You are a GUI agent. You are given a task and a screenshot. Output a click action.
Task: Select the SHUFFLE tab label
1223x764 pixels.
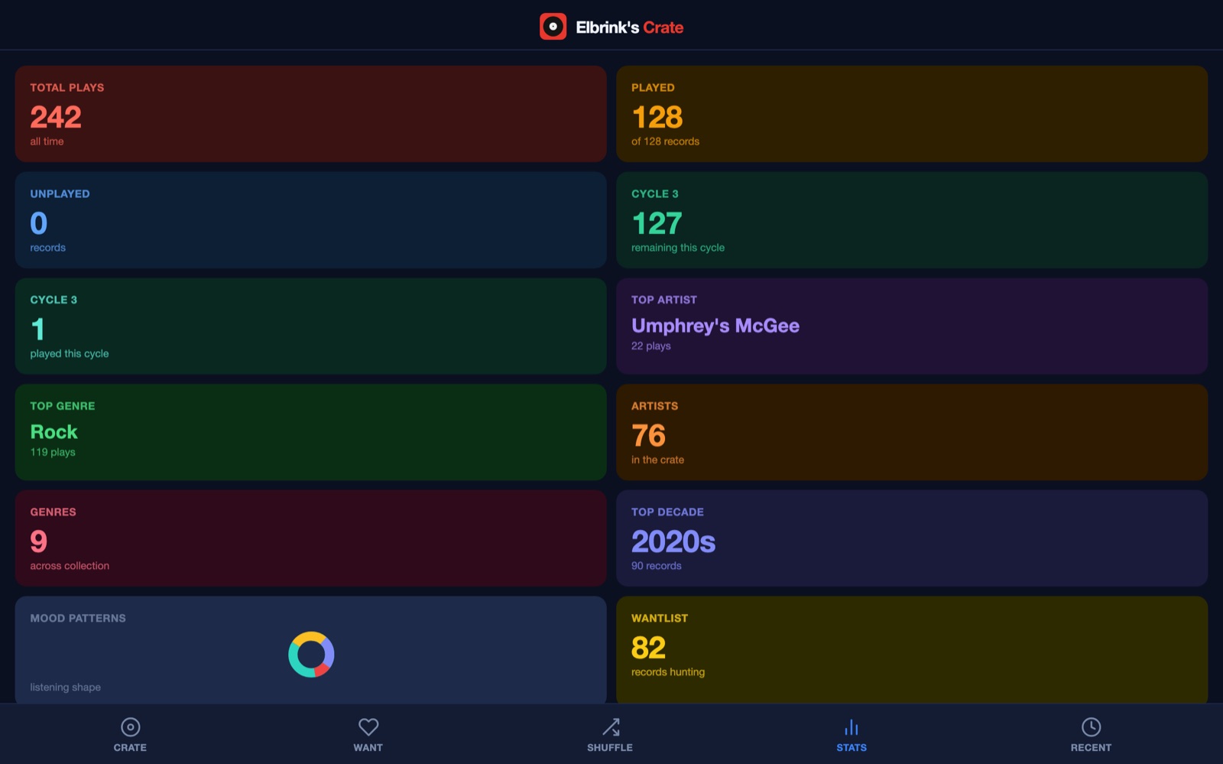[x=610, y=748]
